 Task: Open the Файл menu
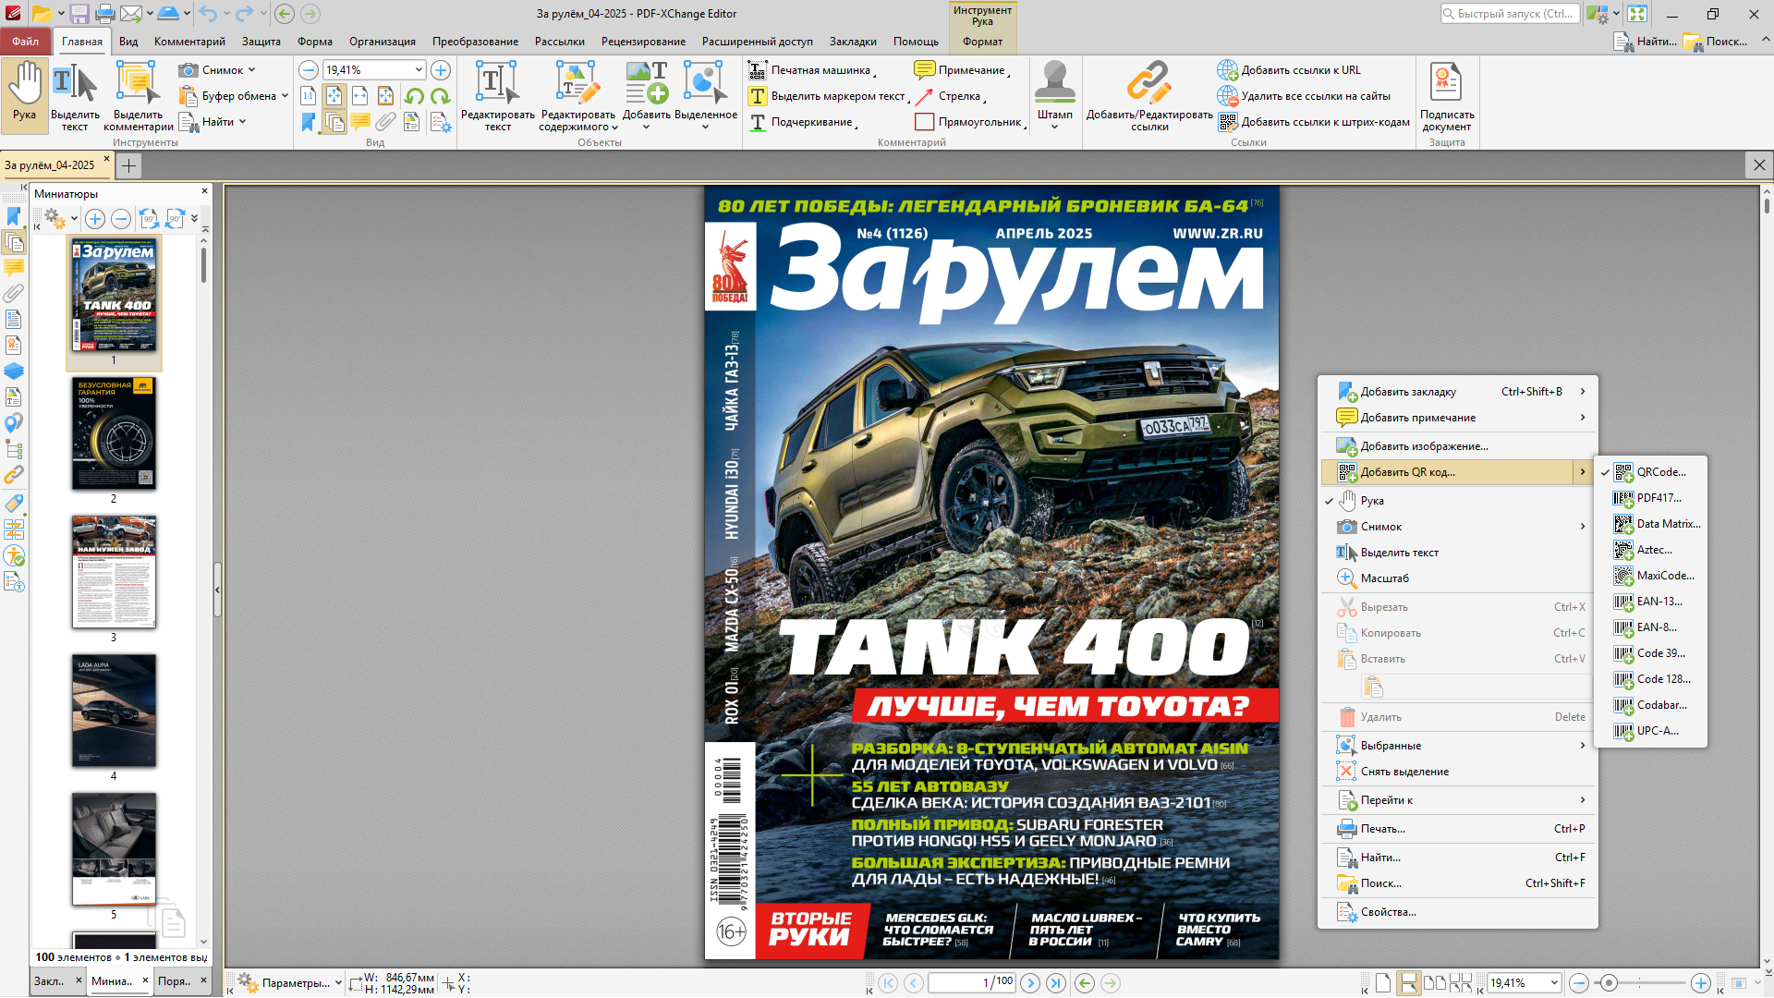(25, 42)
